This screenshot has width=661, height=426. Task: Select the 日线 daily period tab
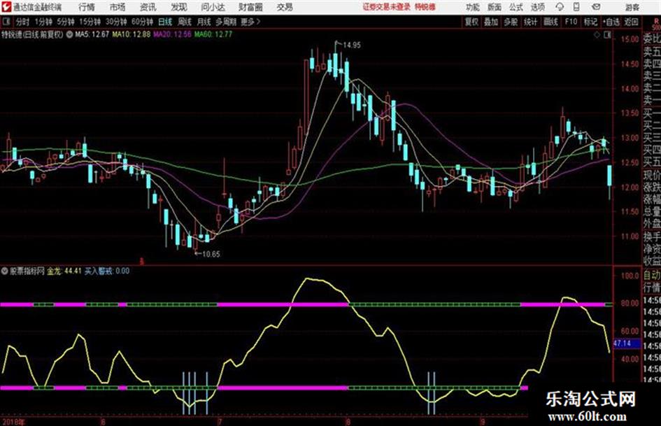click(165, 22)
